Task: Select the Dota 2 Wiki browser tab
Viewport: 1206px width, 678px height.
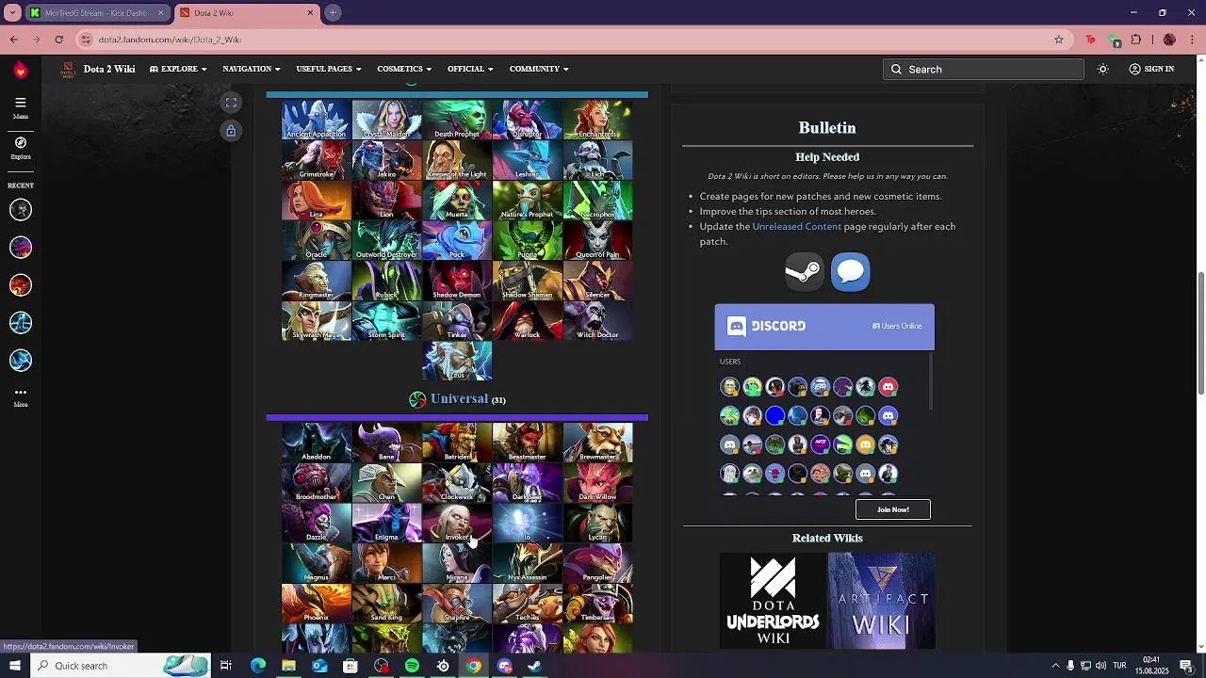Action: (247, 12)
